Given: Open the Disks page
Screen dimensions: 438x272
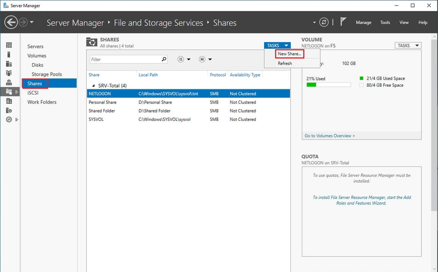Looking at the screenshot, I should tap(37, 65).
